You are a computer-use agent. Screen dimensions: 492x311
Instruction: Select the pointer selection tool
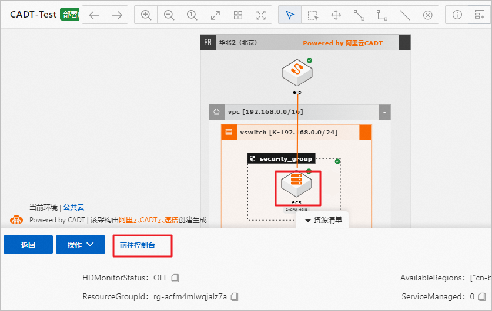coord(290,15)
